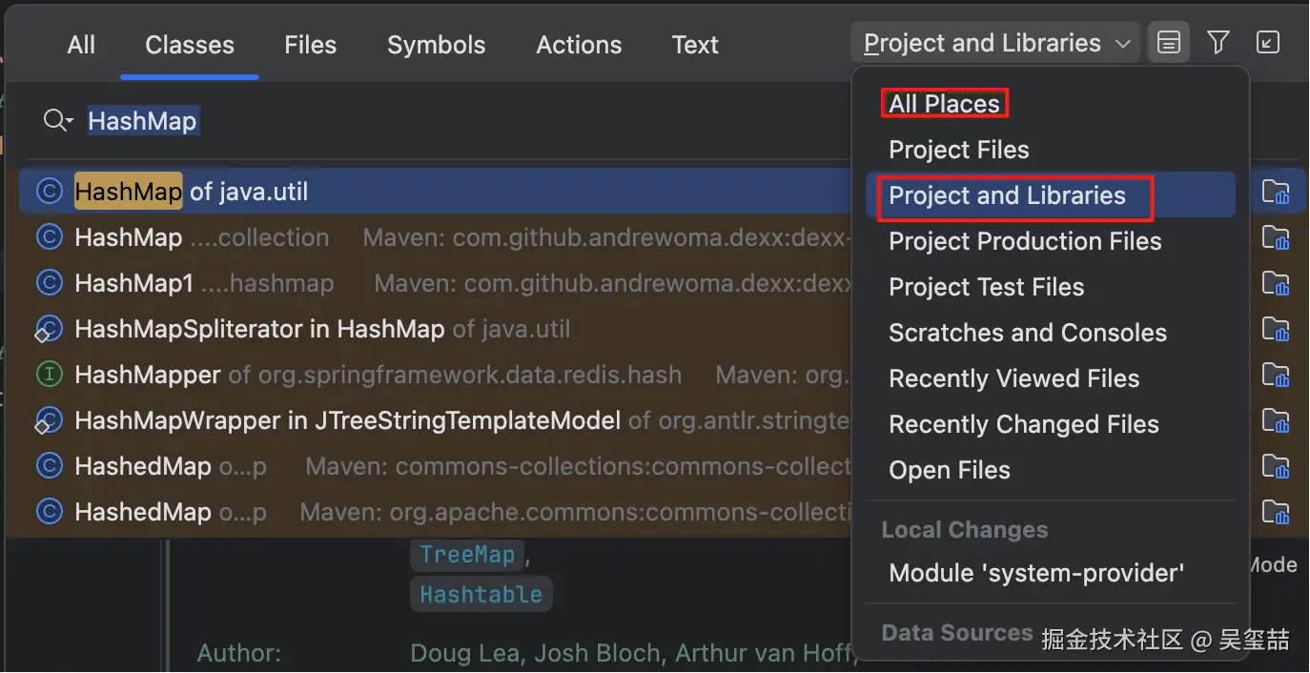Click the filter funnel icon
This screenshot has width=1310, height=673.
coord(1218,43)
